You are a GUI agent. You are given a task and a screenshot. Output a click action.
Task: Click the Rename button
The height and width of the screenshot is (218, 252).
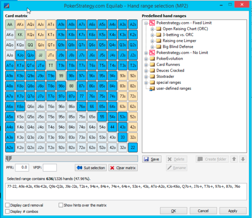pos(176,168)
